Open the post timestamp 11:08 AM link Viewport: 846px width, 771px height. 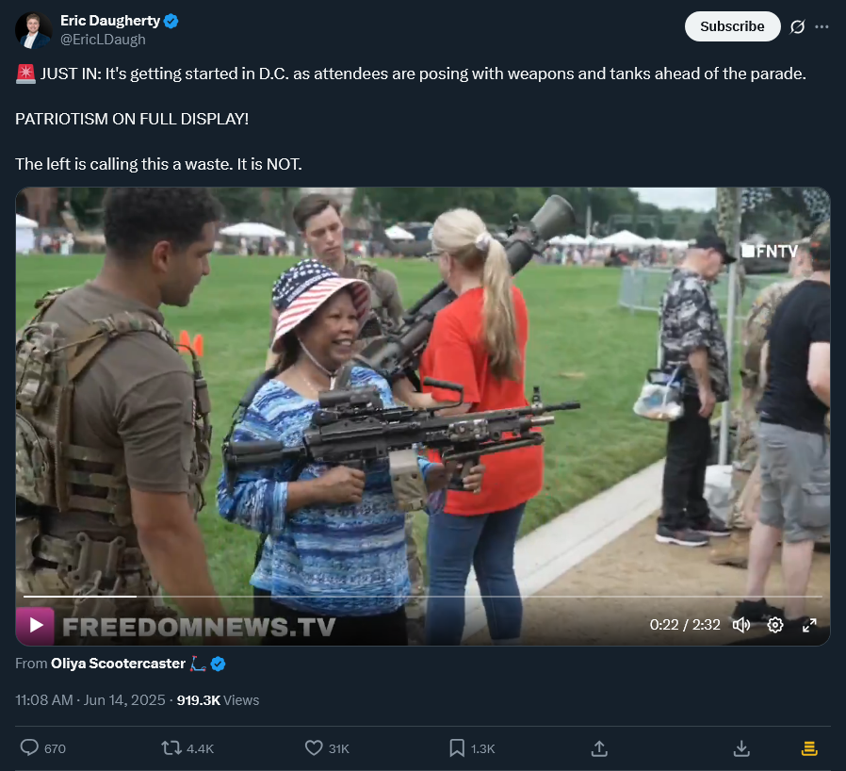(43, 700)
